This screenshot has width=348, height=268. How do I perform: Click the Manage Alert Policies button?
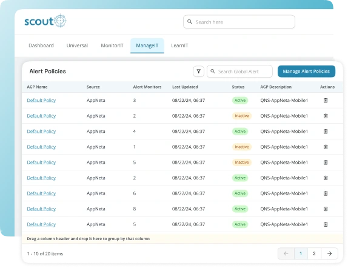pyautogui.click(x=306, y=72)
